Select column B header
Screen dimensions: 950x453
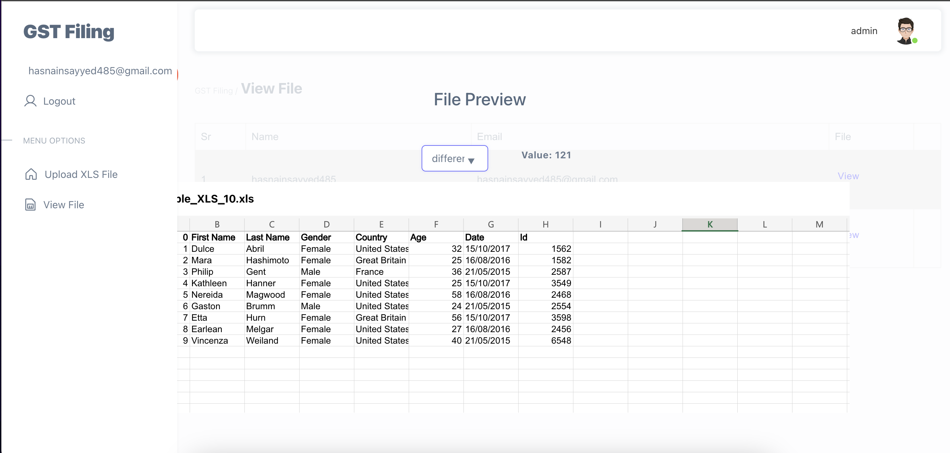point(217,224)
